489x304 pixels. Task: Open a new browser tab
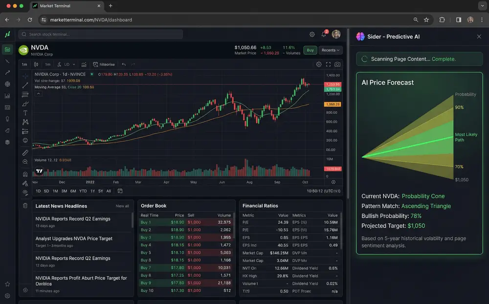111,5
